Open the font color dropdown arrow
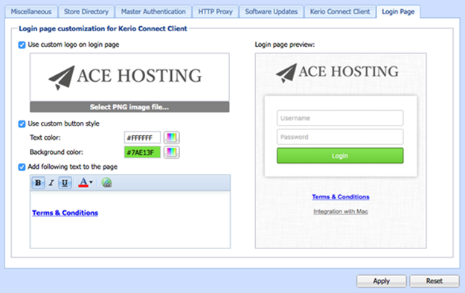Image resolution: width=465 pixels, height=293 pixels. point(91,182)
